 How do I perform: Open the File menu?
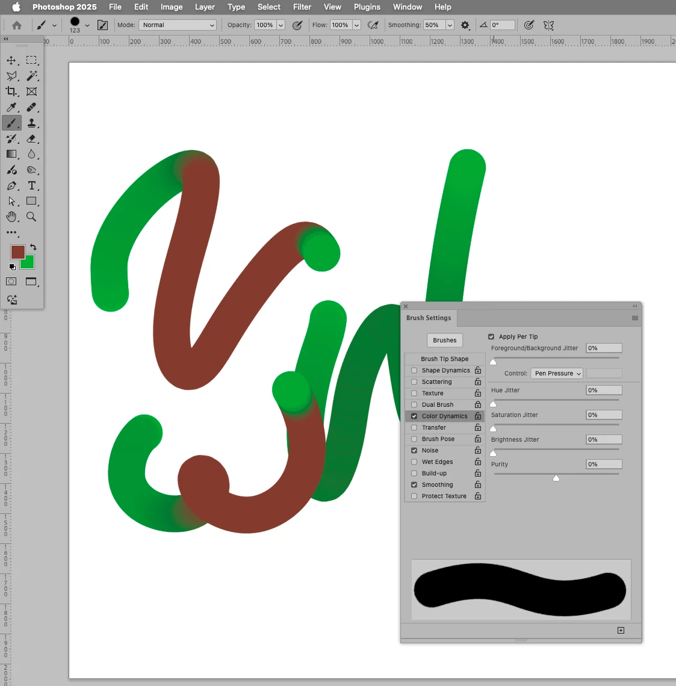[x=115, y=7]
